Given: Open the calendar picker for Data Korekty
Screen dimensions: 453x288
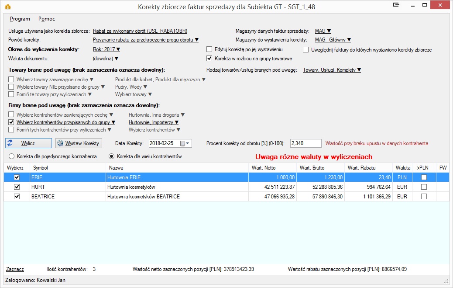Looking at the screenshot, I should point(185,143).
